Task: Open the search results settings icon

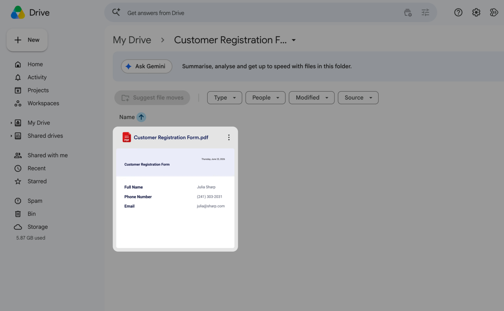Action: point(408,13)
